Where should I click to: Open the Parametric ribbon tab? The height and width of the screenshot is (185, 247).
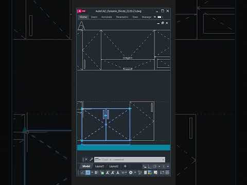click(x=122, y=17)
